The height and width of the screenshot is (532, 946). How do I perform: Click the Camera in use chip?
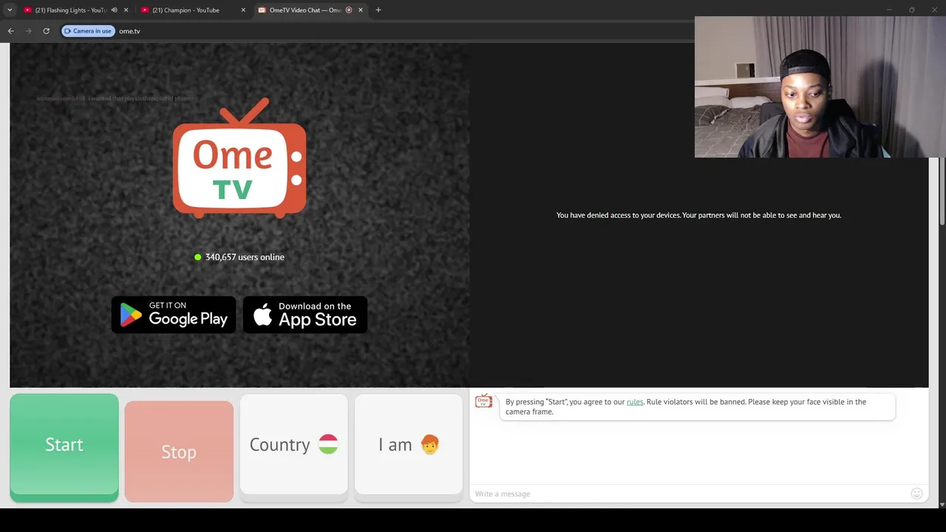pyautogui.click(x=88, y=31)
